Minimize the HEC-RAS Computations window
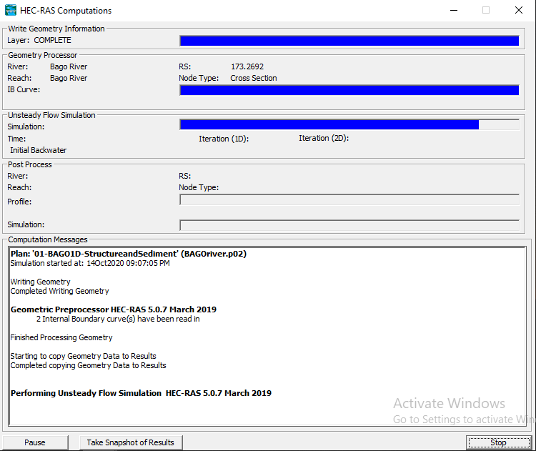Screen dimensions: 536x451 click(454, 10)
